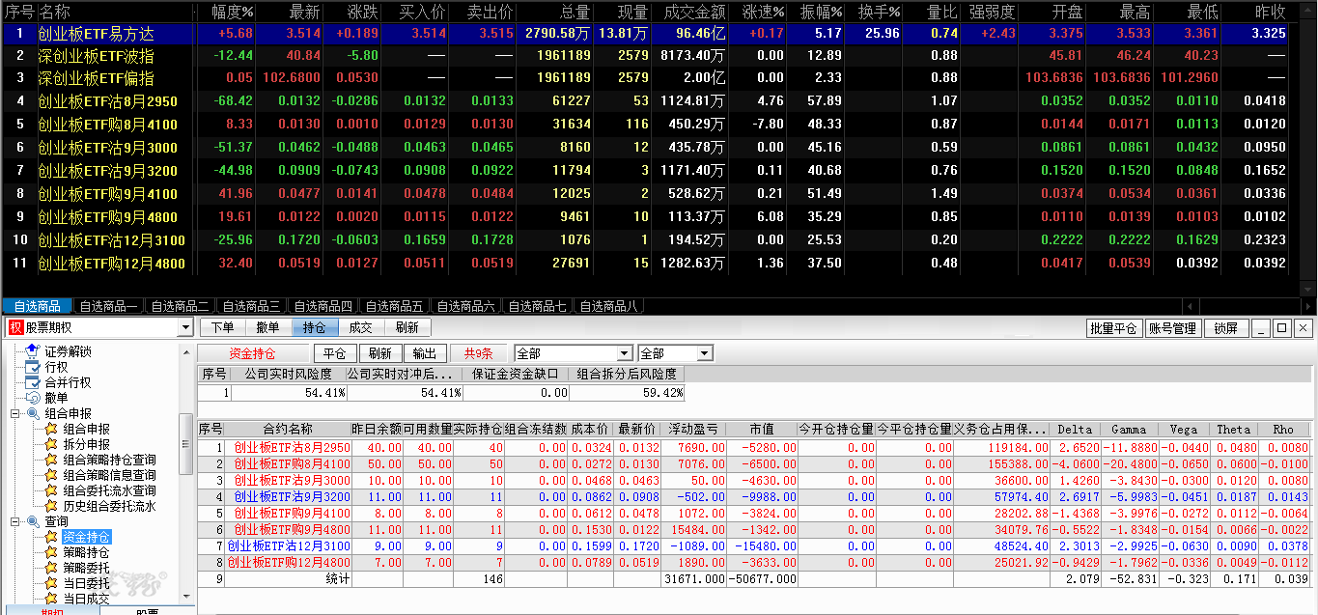
Task: Switch to the 自选商品二 tab
Action: pyautogui.click(x=180, y=306)
